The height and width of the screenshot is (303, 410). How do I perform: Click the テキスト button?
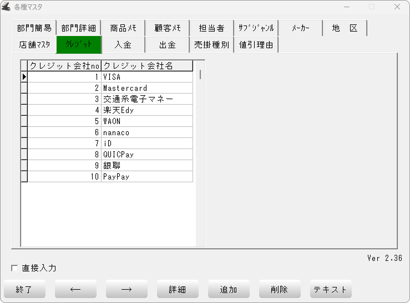point(331,289)
